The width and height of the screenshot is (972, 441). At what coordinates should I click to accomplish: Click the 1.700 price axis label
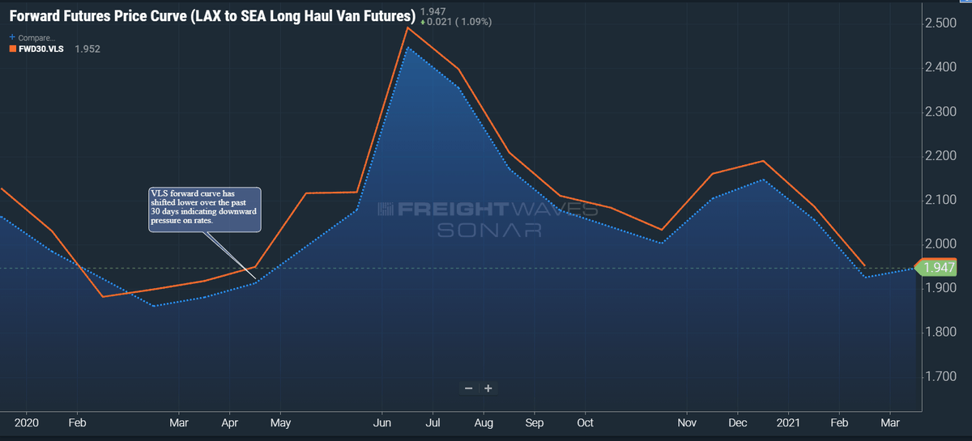[944, 376]
